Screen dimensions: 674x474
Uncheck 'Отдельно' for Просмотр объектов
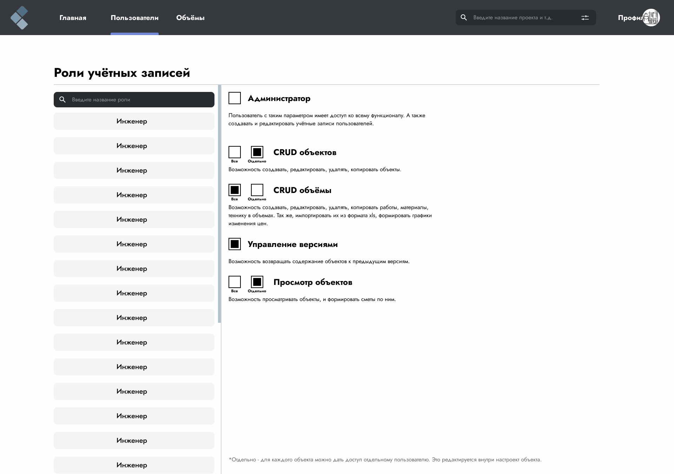pos(257,282)
